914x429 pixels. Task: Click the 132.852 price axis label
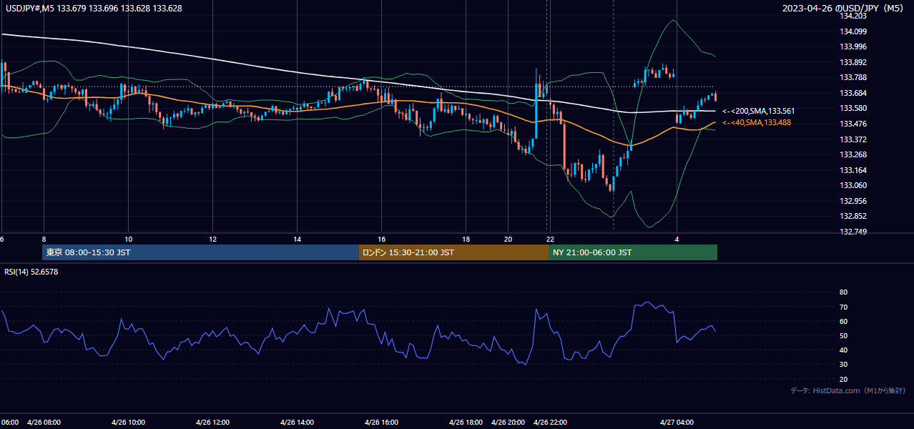coord(853,216)
